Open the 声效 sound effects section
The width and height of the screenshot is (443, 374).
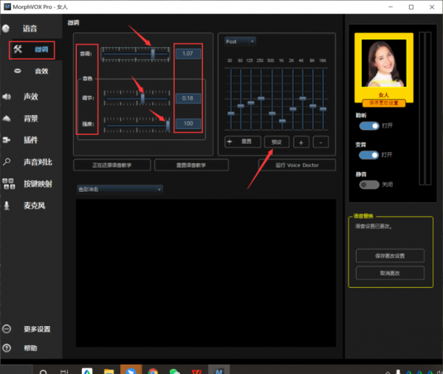30,97
